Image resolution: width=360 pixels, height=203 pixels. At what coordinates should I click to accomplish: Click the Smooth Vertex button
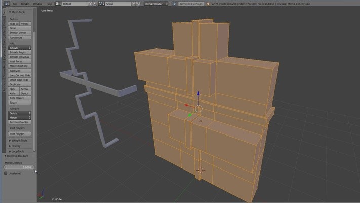(20, 33)
